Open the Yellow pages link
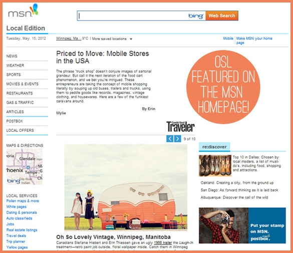The height and width of the screenshot is (253, 293). pos(17,247)
